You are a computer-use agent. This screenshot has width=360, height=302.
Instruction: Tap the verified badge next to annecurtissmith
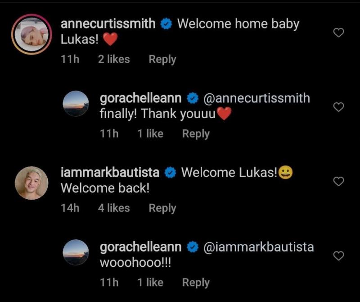[x=166, y=24]
